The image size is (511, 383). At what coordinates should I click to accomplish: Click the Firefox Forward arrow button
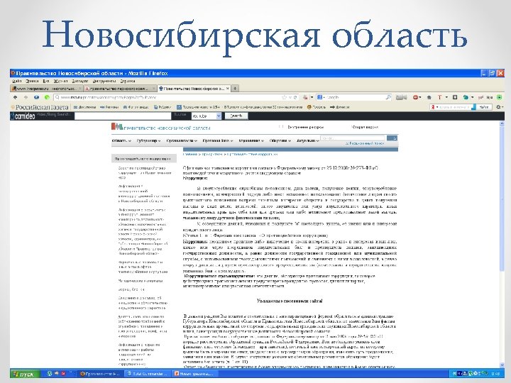tap(26, 97)
